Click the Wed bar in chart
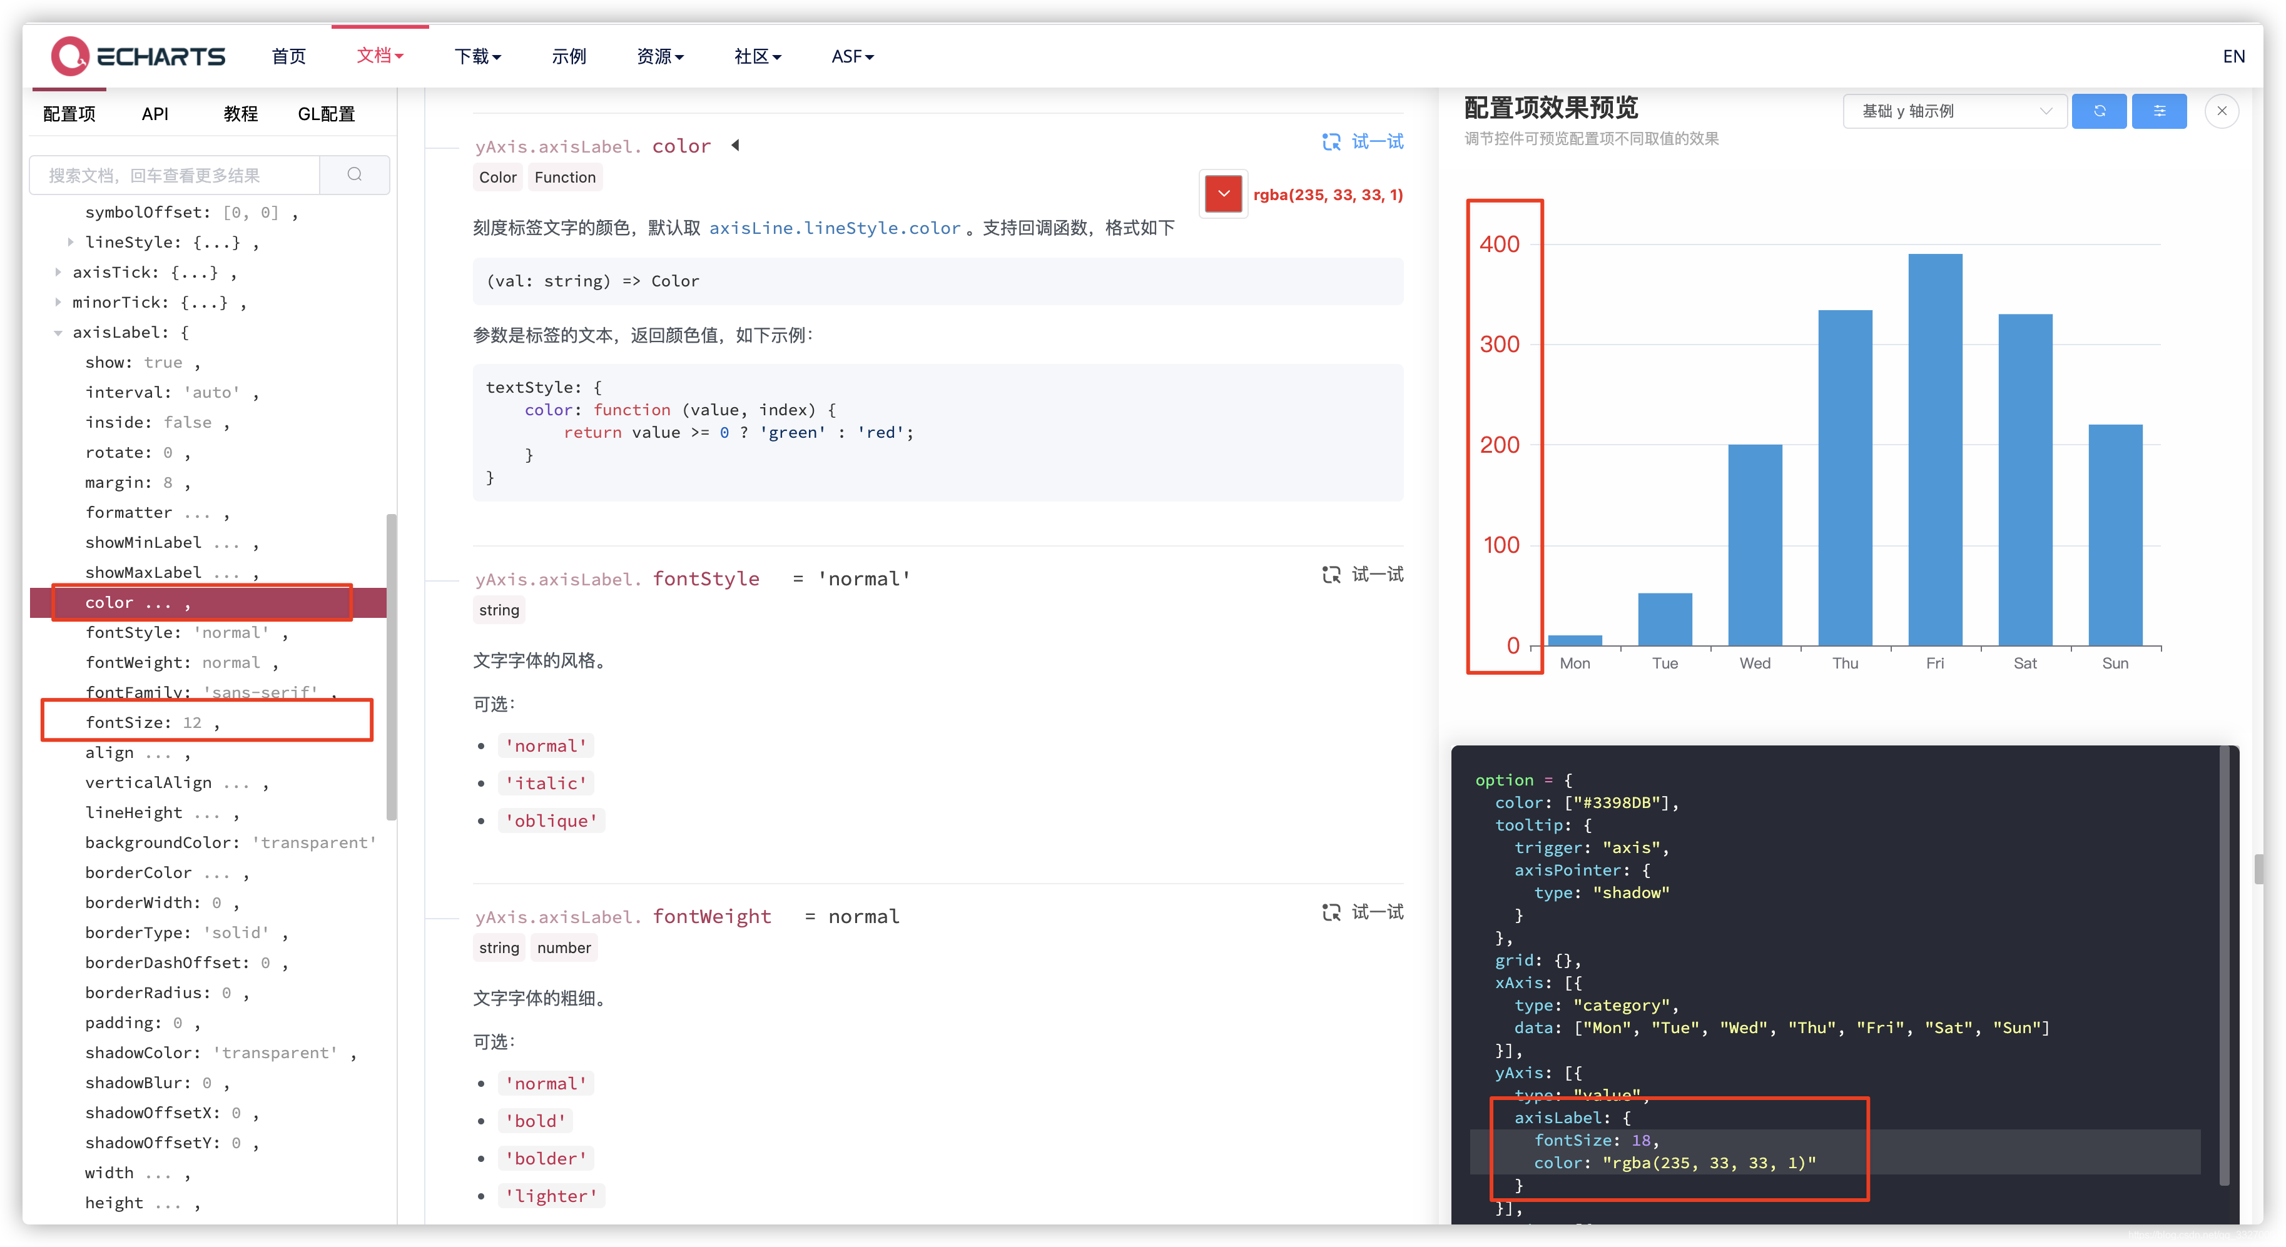The width and height of the screenshot is (2286, 1247). coord(1754,545)
